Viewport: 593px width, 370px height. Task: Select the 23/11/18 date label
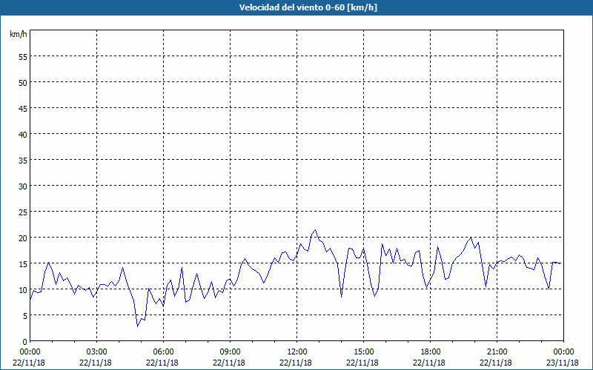coord(563,363)
